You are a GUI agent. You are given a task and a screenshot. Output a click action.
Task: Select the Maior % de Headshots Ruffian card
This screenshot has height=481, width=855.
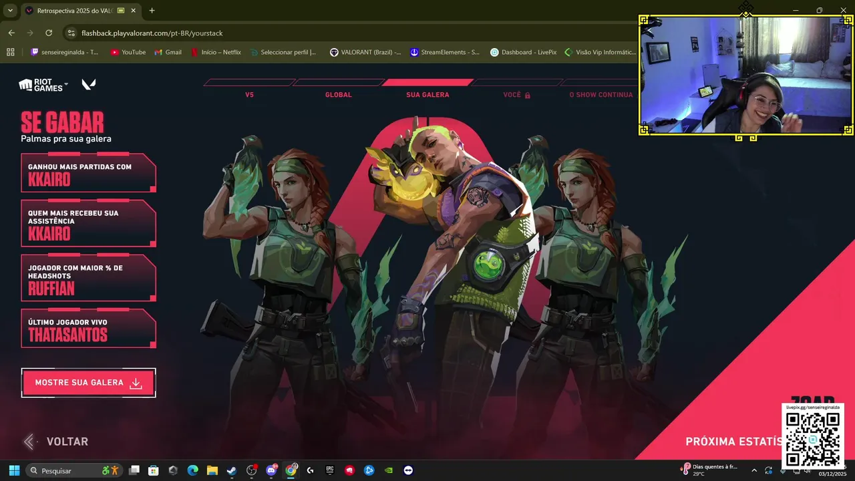pos(88,278)
